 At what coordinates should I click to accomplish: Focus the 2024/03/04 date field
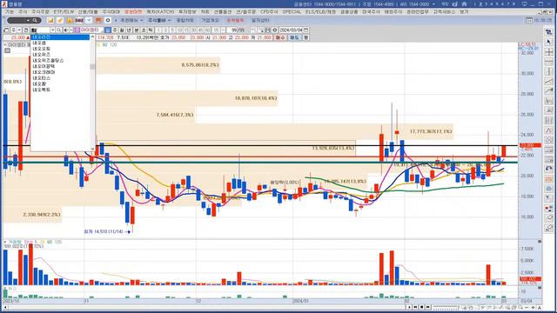(291, 30)
